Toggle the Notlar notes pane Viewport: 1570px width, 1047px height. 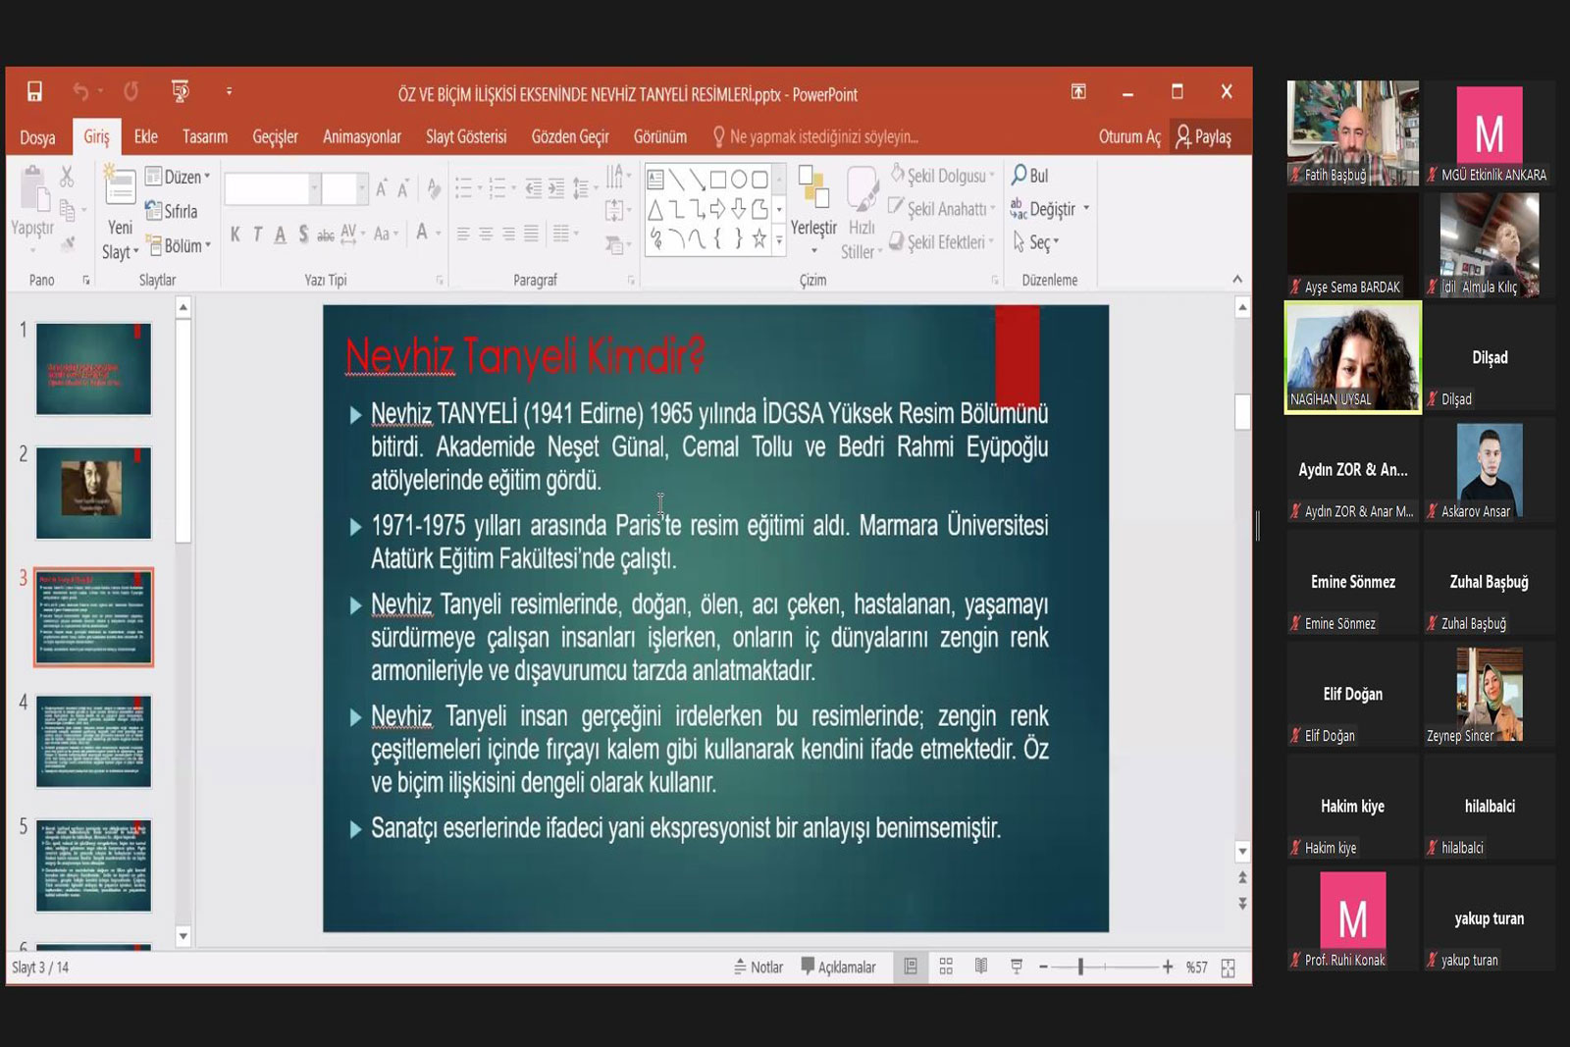(x=759, y=967)
